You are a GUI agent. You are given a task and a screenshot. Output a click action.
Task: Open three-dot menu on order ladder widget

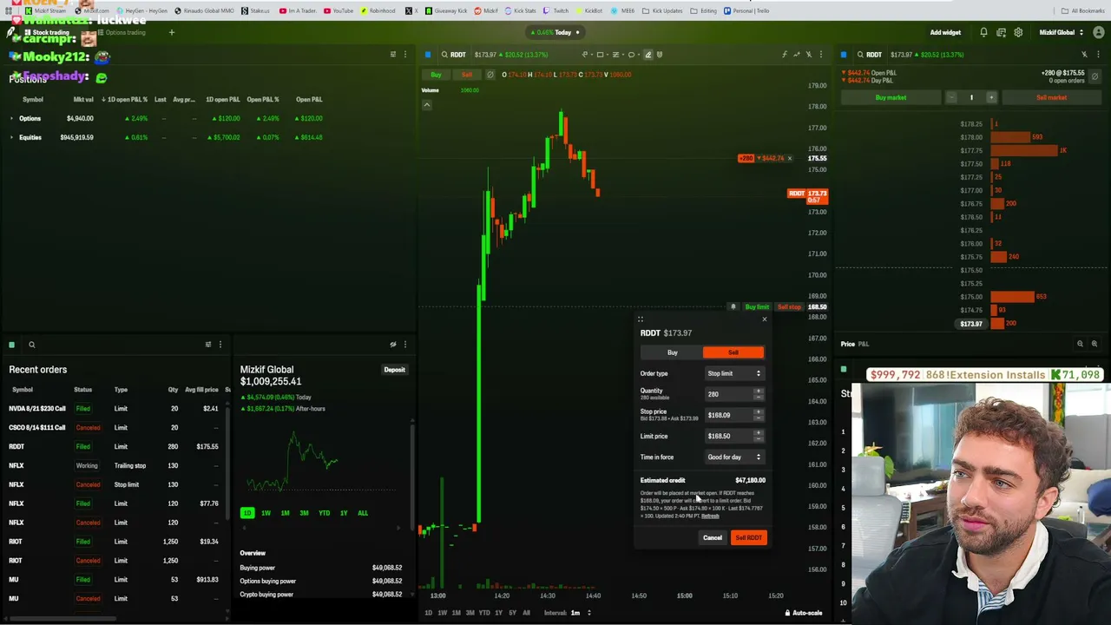click(x=1097, y=55)
